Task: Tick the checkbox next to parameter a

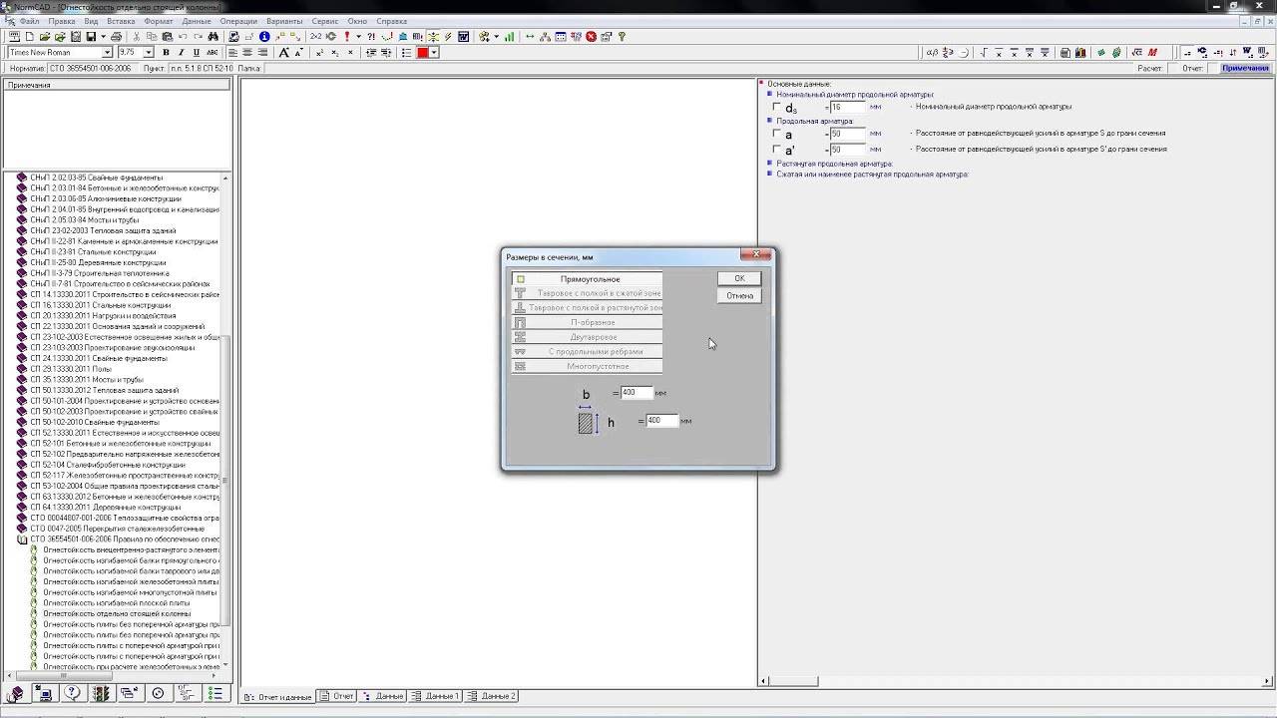Action: [x=777, y=133]
